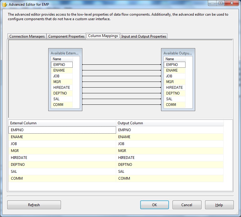Click the Output Column grid header

(x=170, y=123)
